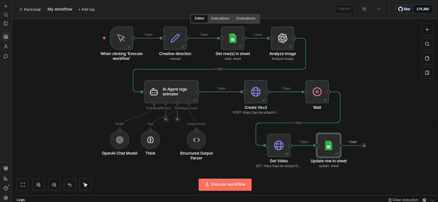Viewport: 438px width, 202px height.
Task: Click the 'update: sheet' subtitle text
Action: click(x=329, y=166)
